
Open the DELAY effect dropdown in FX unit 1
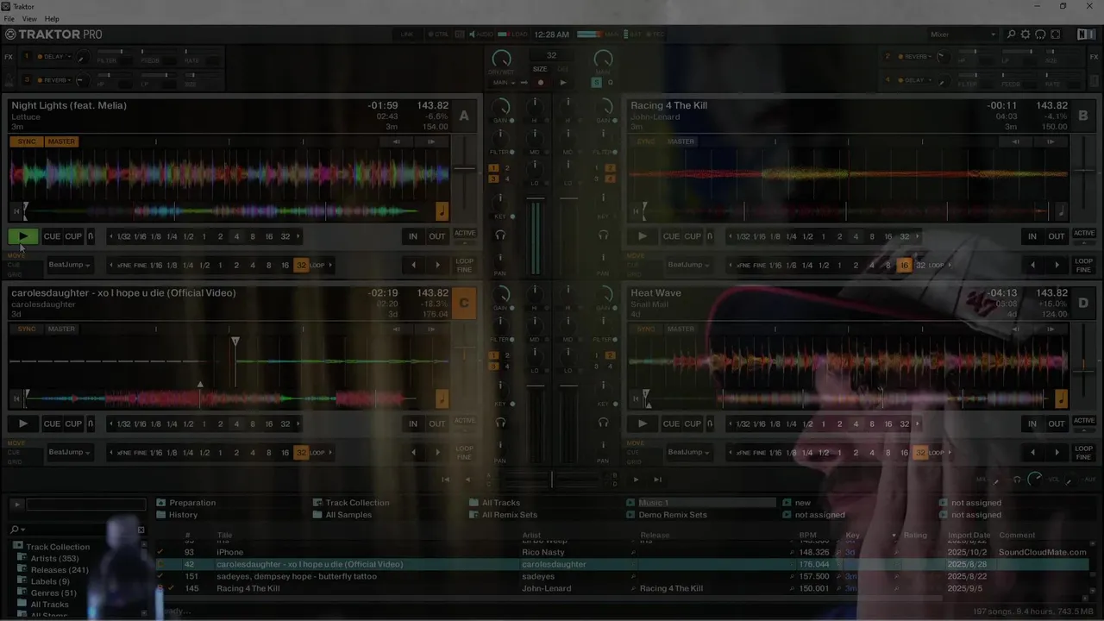click(x=54, y=56)
